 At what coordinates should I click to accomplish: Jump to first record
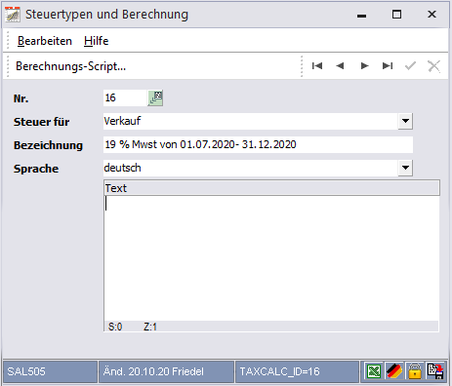(317, 66)
